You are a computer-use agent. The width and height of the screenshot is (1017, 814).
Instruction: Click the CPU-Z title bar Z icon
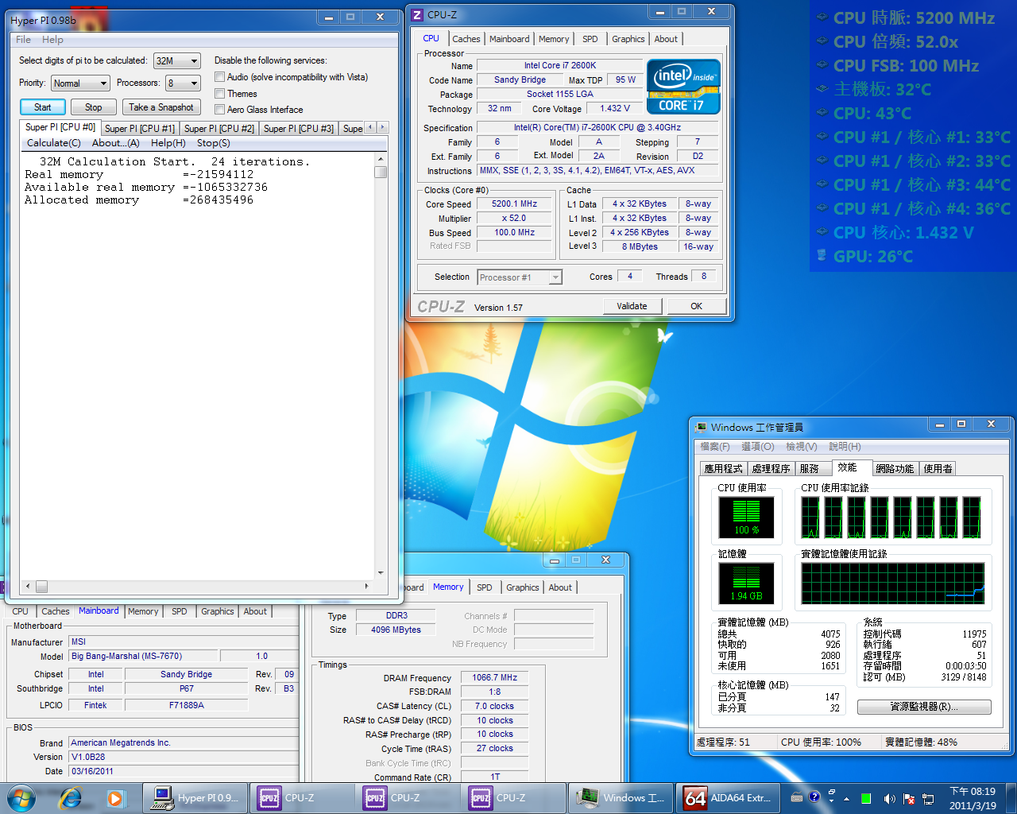[418, 14]
